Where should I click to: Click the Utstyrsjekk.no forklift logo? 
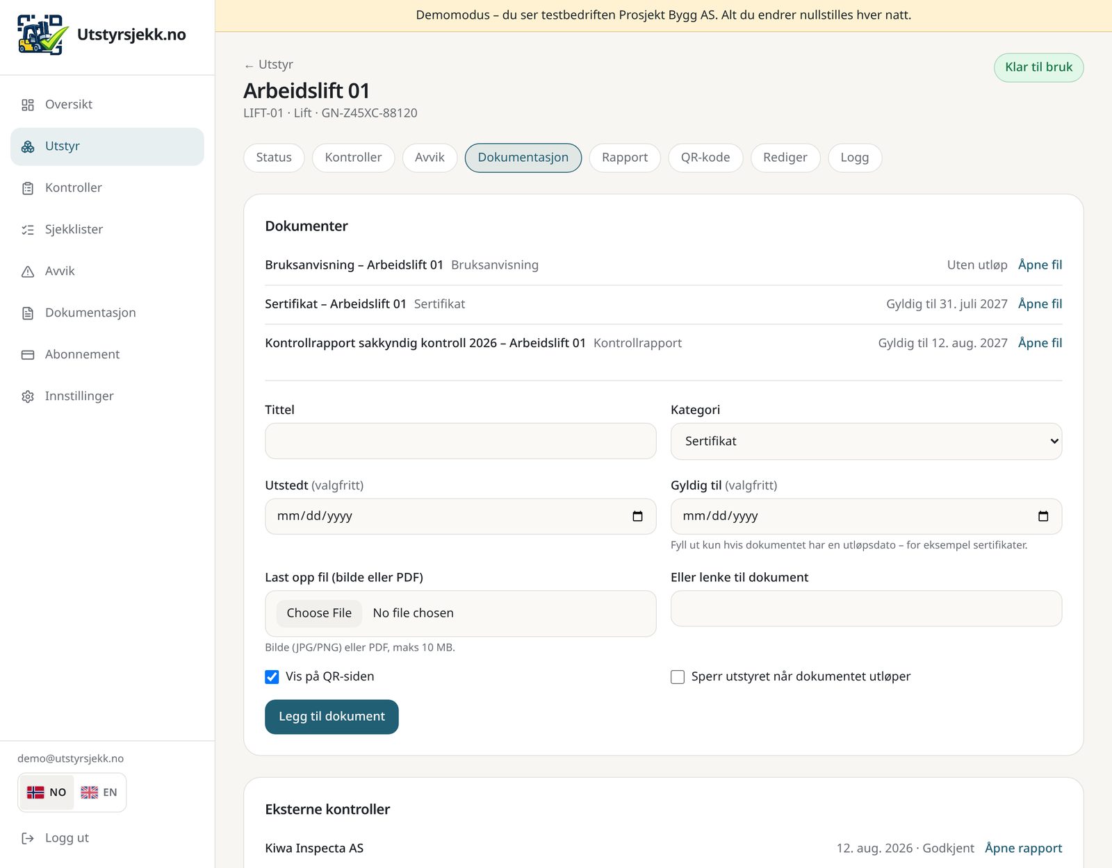coord(43,35)
